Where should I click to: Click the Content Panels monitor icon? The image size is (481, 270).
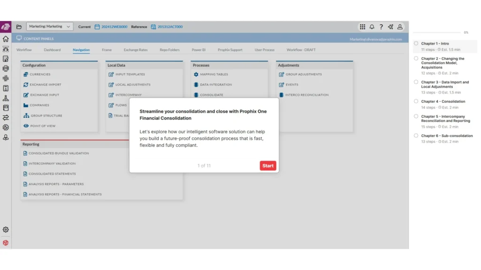[x=19, y=38]
